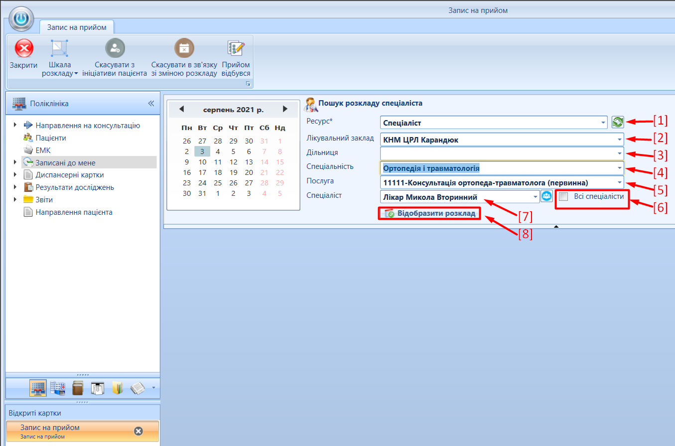675x446 pixels.
Task: Select 3 August in the calendar
Action: 202,151
